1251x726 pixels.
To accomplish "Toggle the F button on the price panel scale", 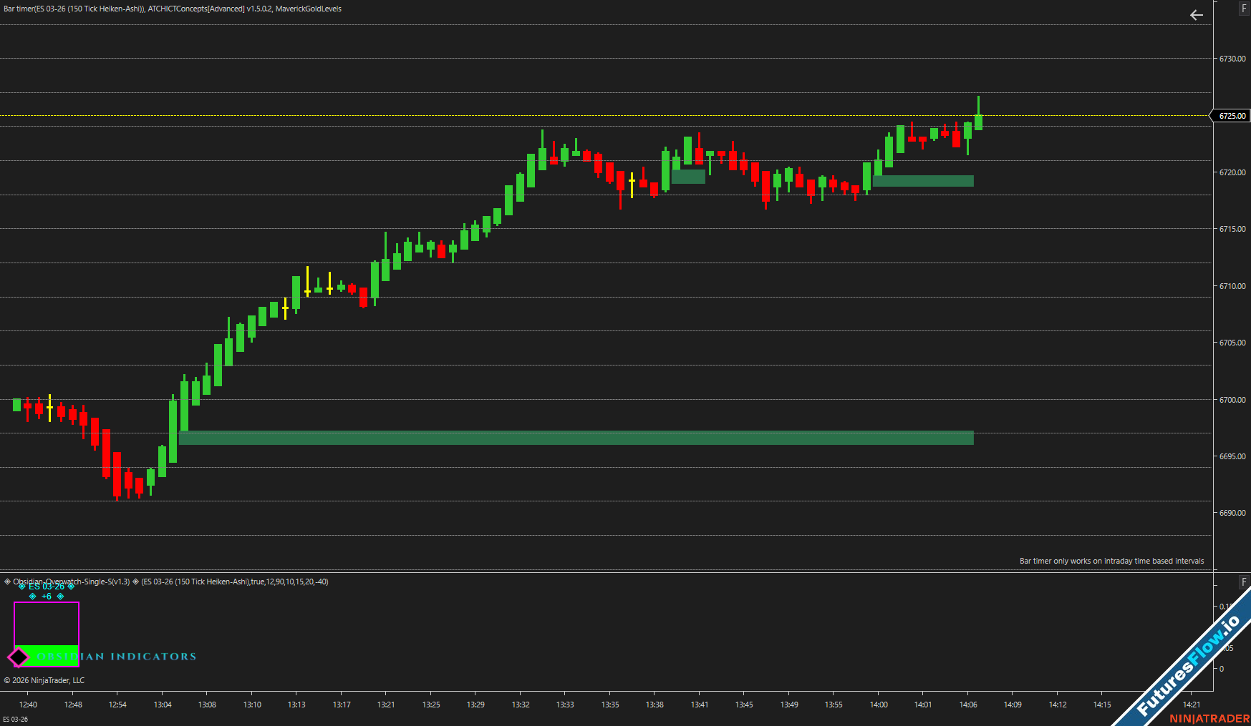I will 1244,9.
